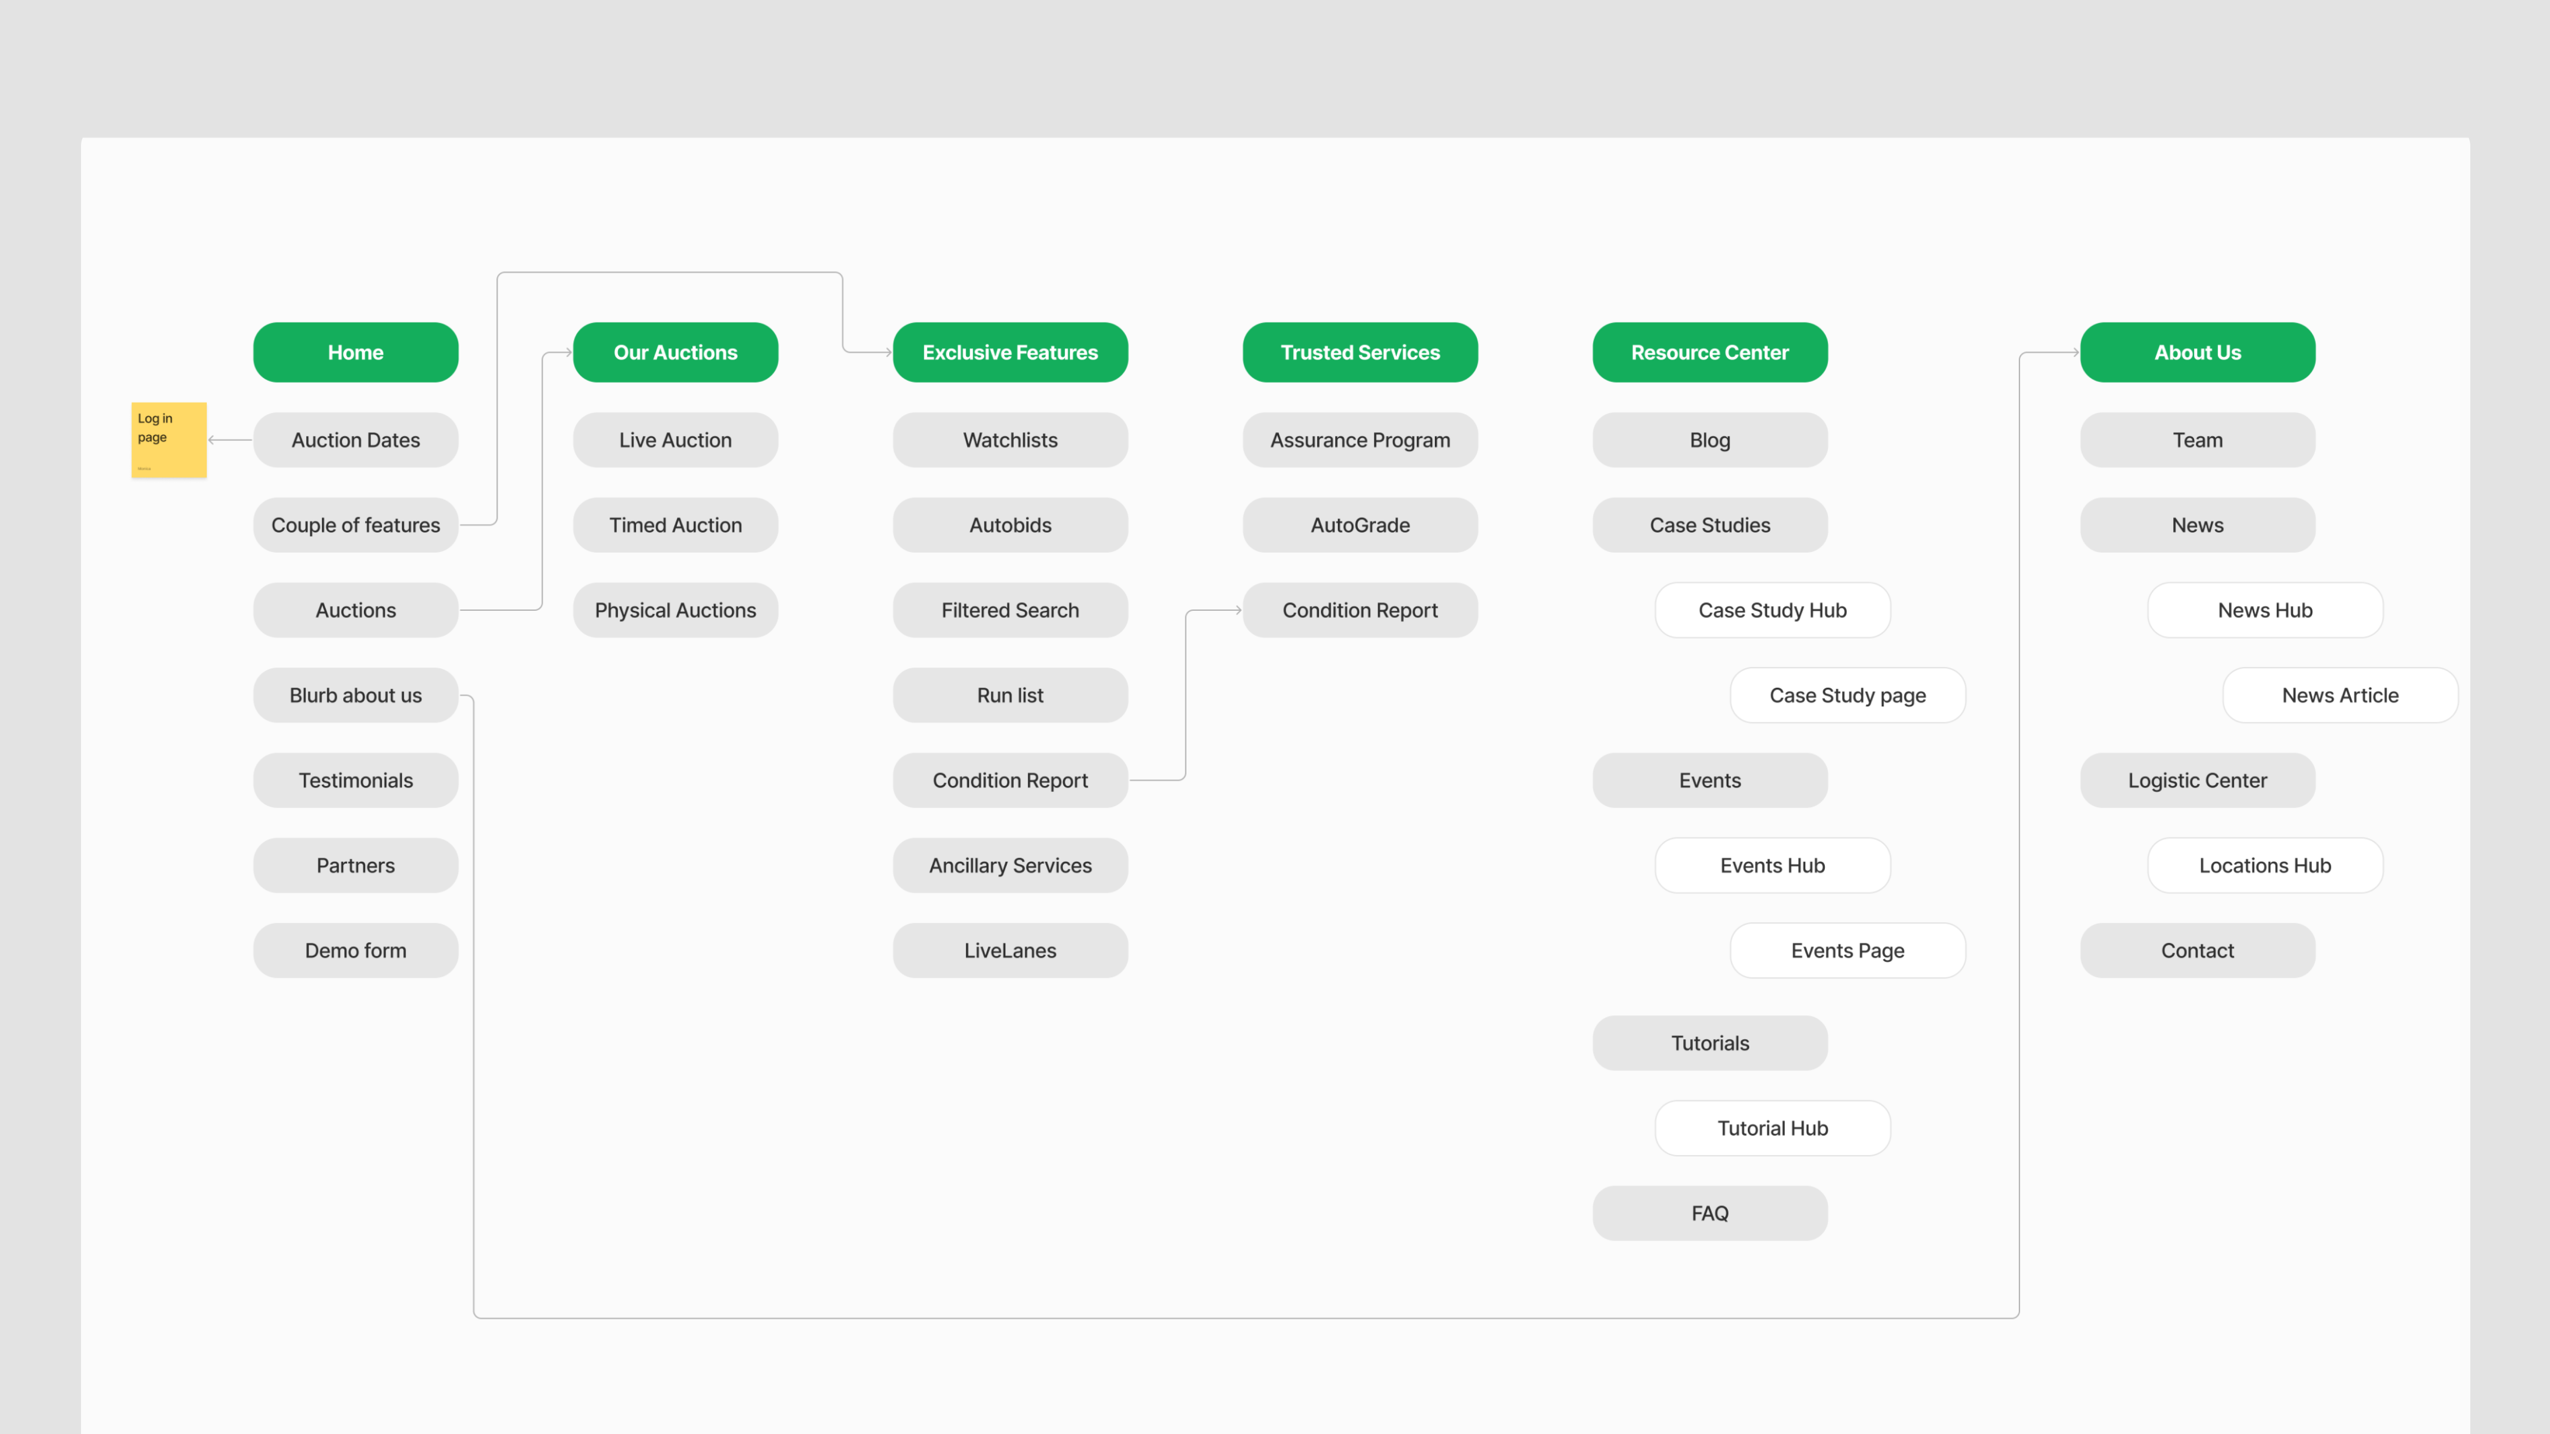This screenshot has width=2550, height=1434.
Task: Select the Partners node
Action: coord(355,866)
